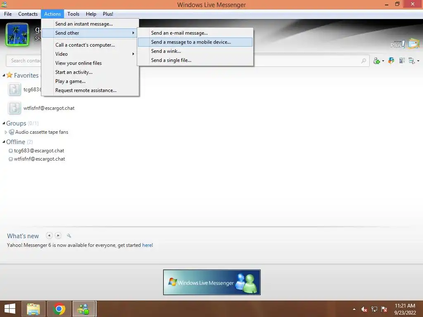Select Audio cassette tape fans group

(x=42, y=132)
